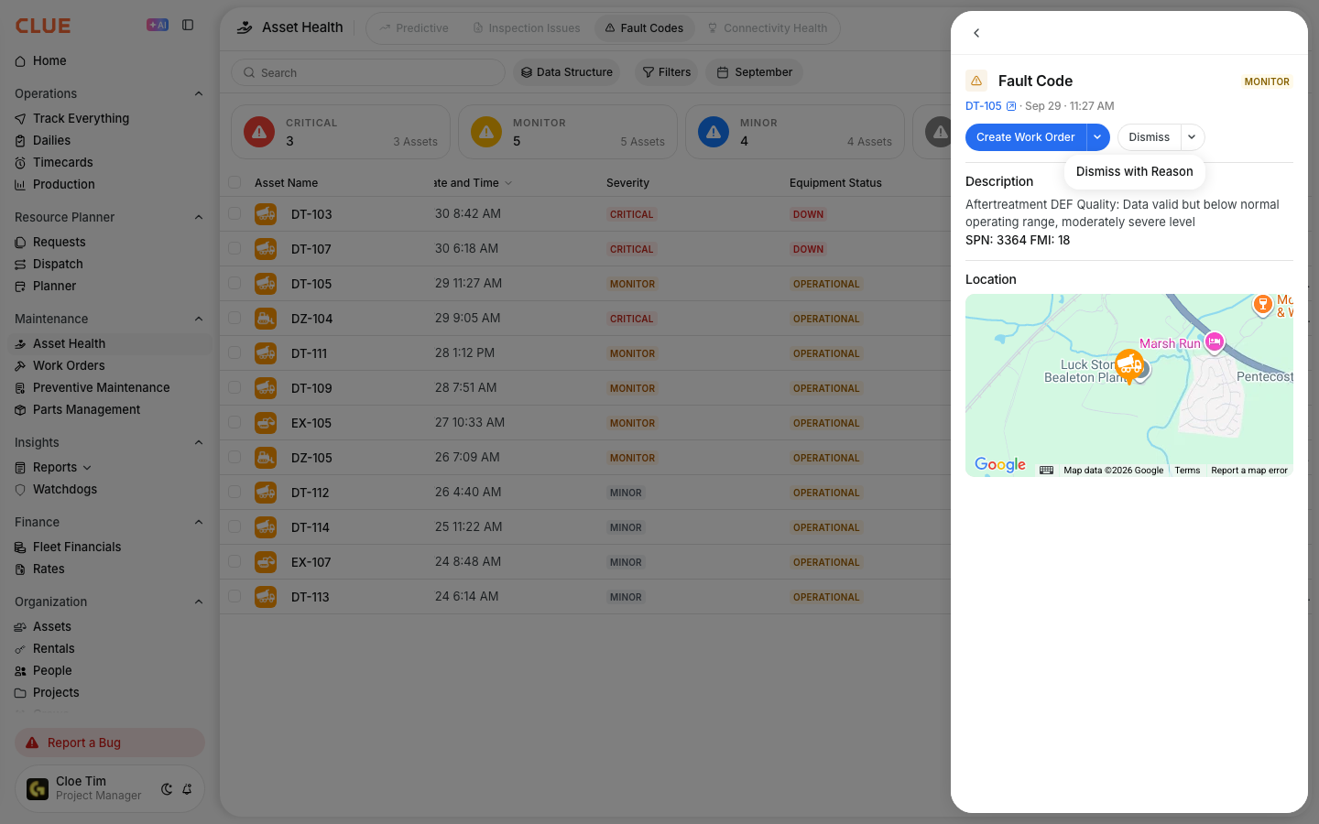
Task: Click the EX-105 excavator icon
Action: click(x=266, y=423)
